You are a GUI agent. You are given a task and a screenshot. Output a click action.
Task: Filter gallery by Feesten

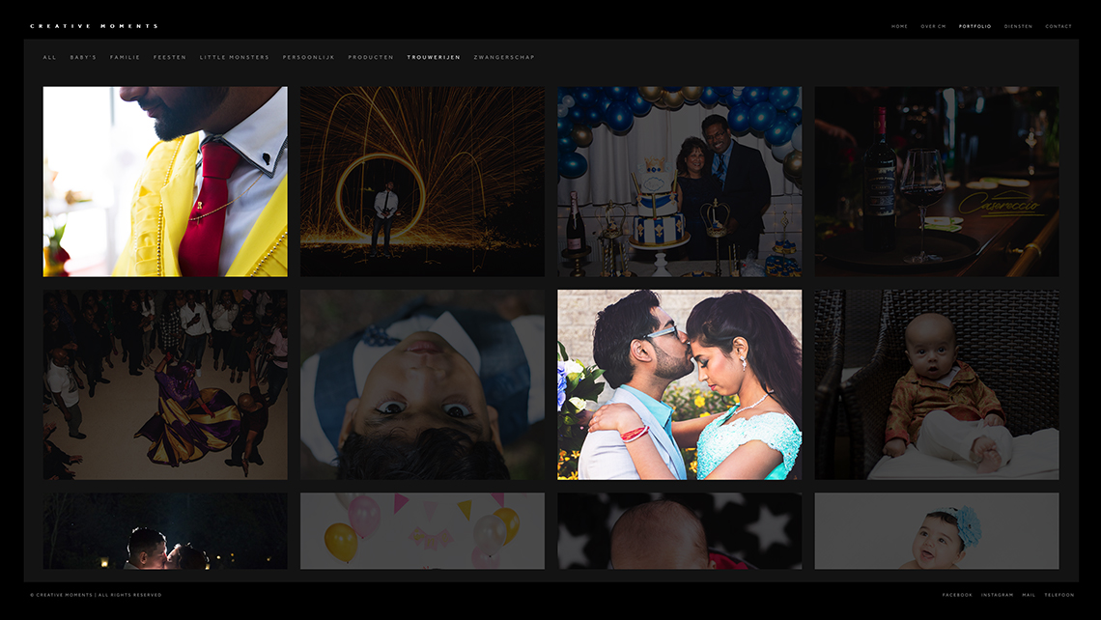tap(170, 57)
